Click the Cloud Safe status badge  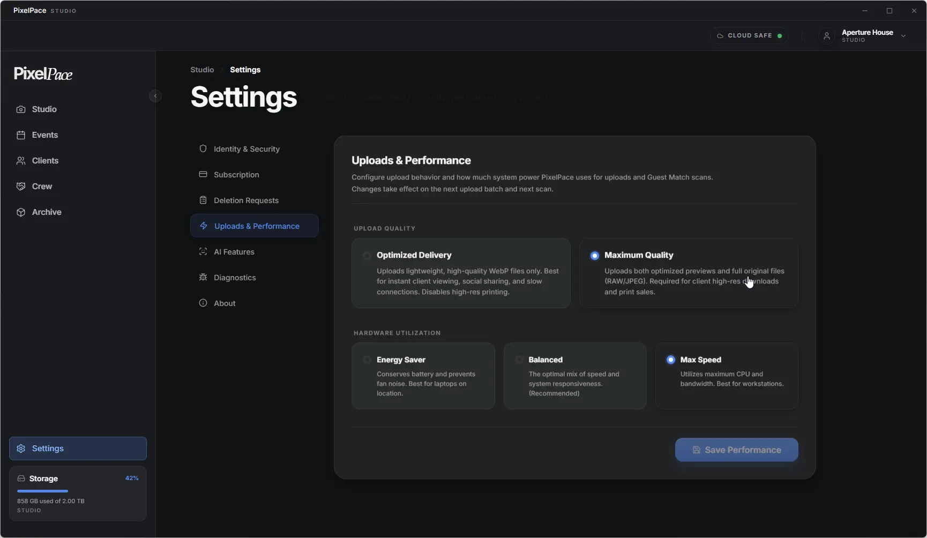pos(749,36)
